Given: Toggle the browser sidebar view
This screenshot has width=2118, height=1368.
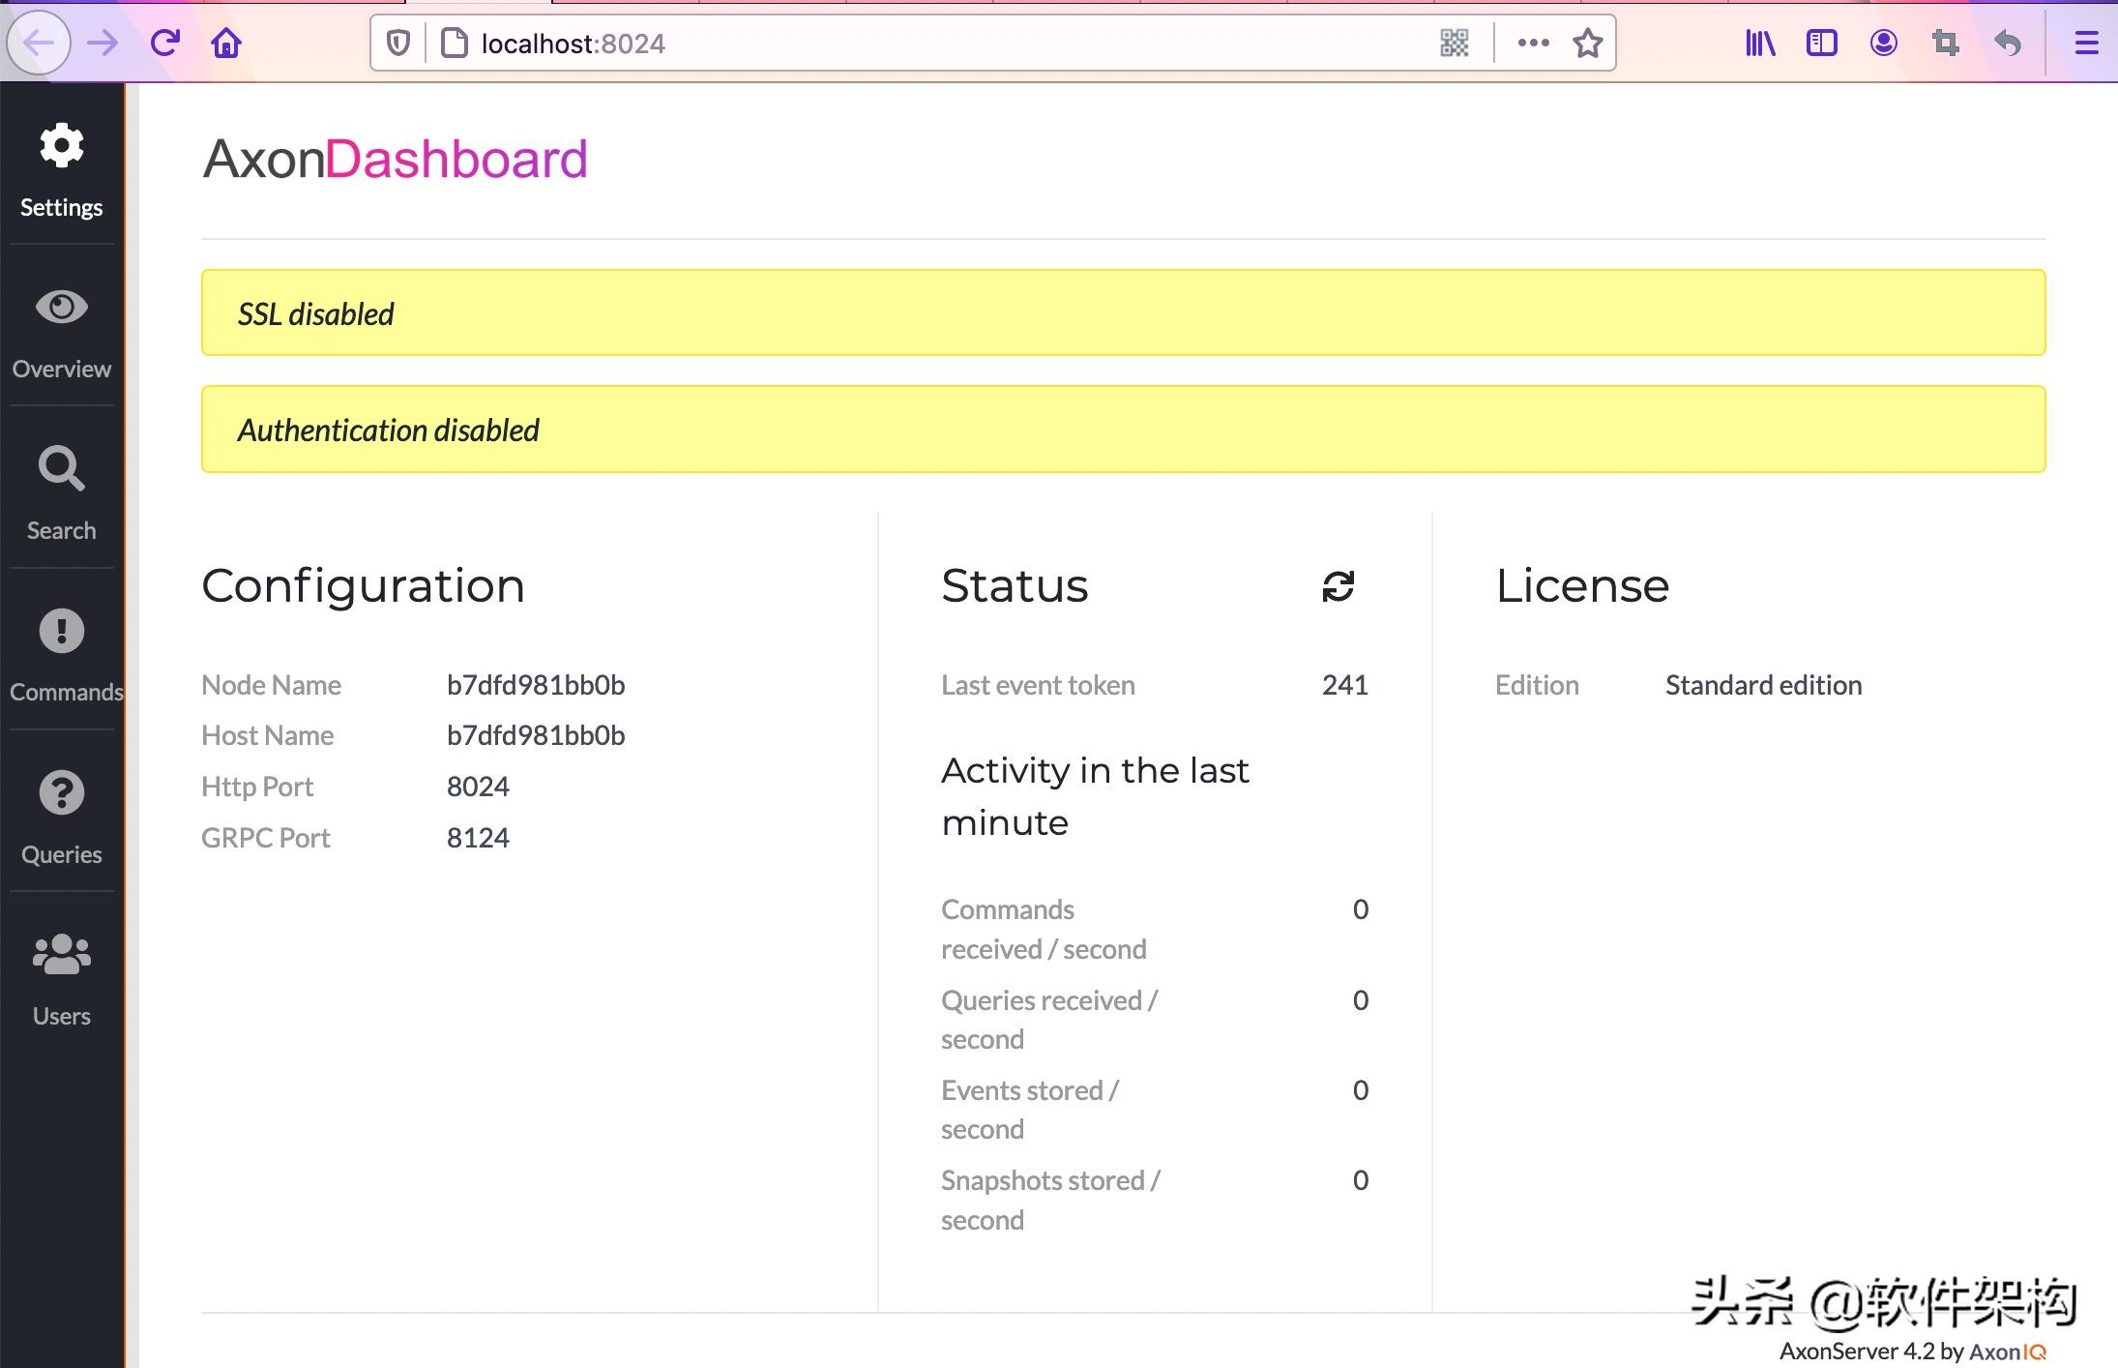Looking at the screenshot, I should click(1821, 43).
